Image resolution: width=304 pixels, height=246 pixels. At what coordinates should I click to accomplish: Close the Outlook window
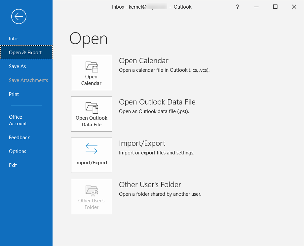tap(294, 7)
